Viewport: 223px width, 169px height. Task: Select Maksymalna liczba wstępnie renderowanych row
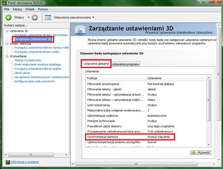click(146, 110)
